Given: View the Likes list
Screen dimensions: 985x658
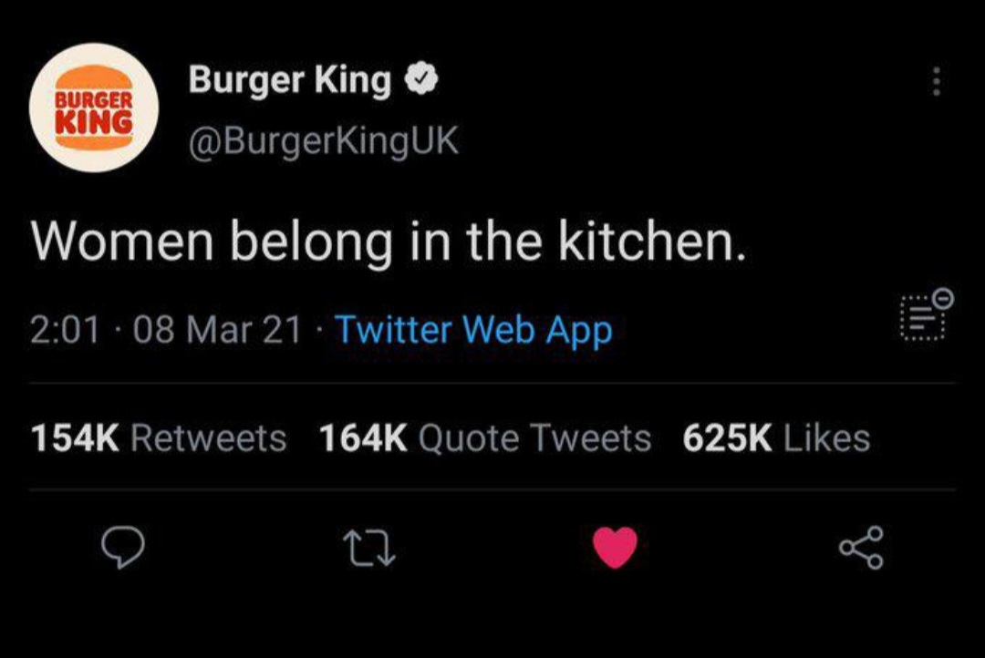Looking at the screenshot, I should pos(826,438).
